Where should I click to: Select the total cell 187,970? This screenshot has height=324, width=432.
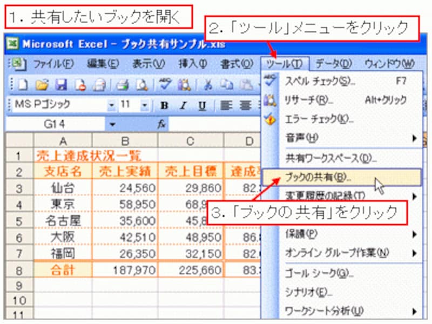pyautogui.click(x=125, y=270)
